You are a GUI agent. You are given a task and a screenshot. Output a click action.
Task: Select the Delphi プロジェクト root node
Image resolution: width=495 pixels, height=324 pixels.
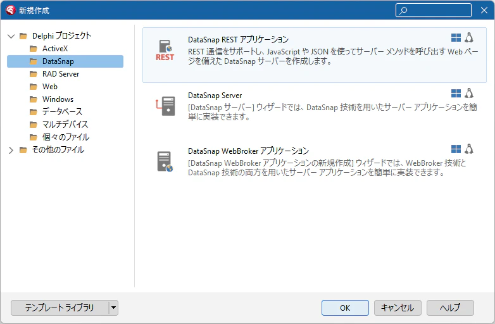61,36
